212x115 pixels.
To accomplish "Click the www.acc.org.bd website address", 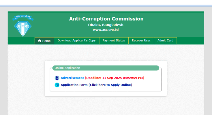I will (x=106, y=30).
